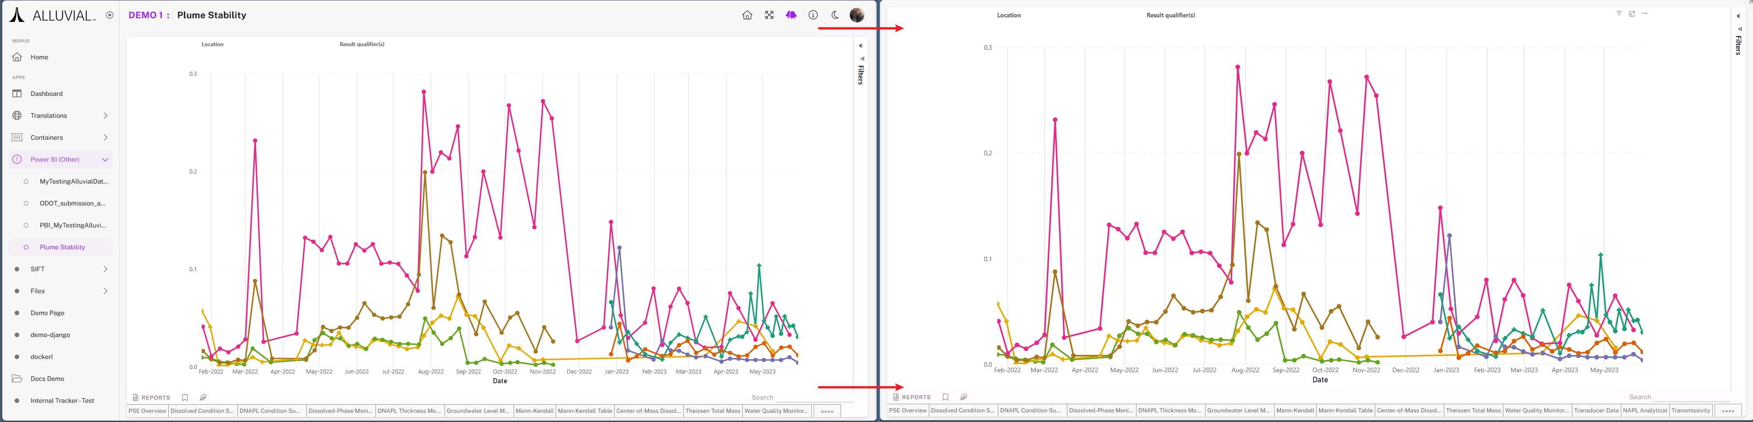Click the bookmark icon beside REPORTS in left panel

pyautogui.click(x=185, y=397)
